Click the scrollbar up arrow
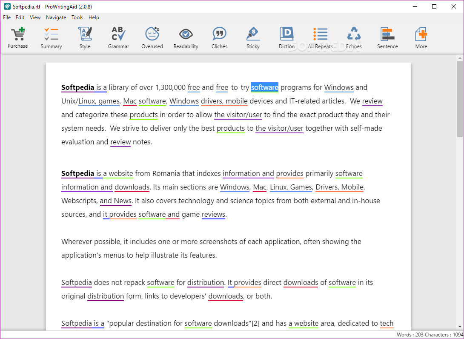This screenshot has height=339, width=464. tap(460, 58)
